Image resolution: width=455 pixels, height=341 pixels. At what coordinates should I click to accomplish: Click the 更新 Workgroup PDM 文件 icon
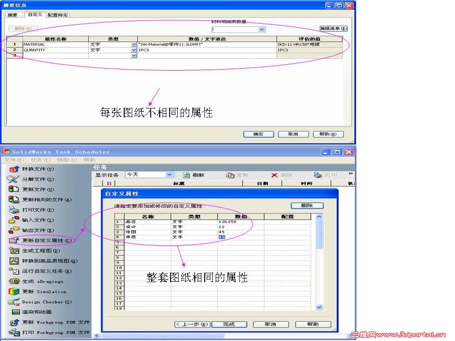[14, 322]
